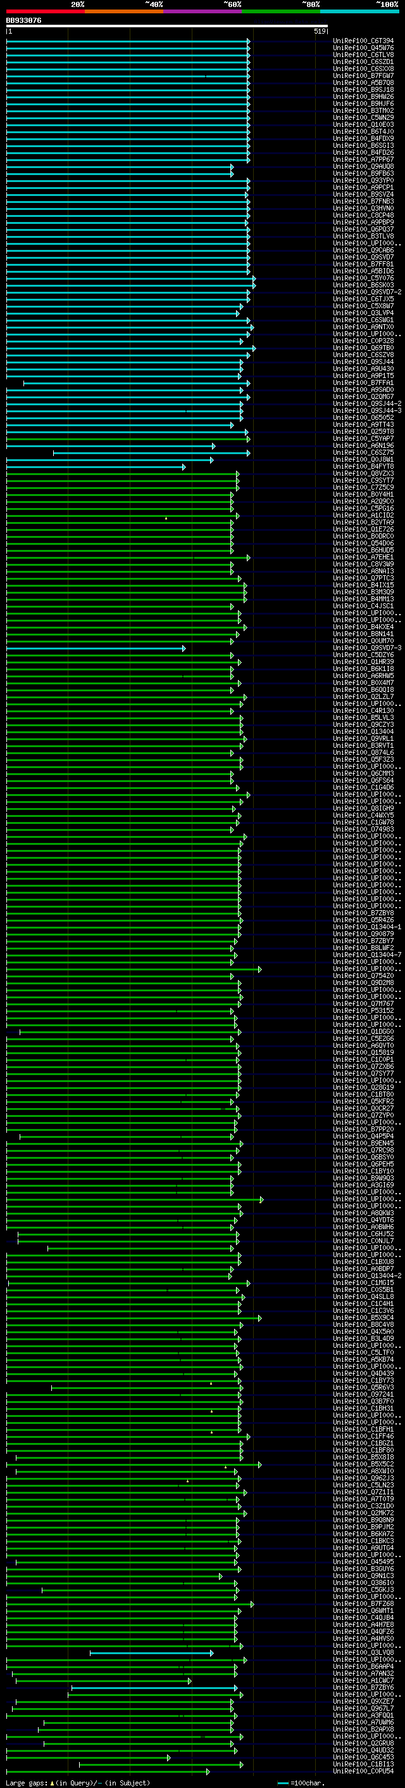Open hit UniRef100_B9HW26
Screen dimensions: 405x1788
pos(363,96)
